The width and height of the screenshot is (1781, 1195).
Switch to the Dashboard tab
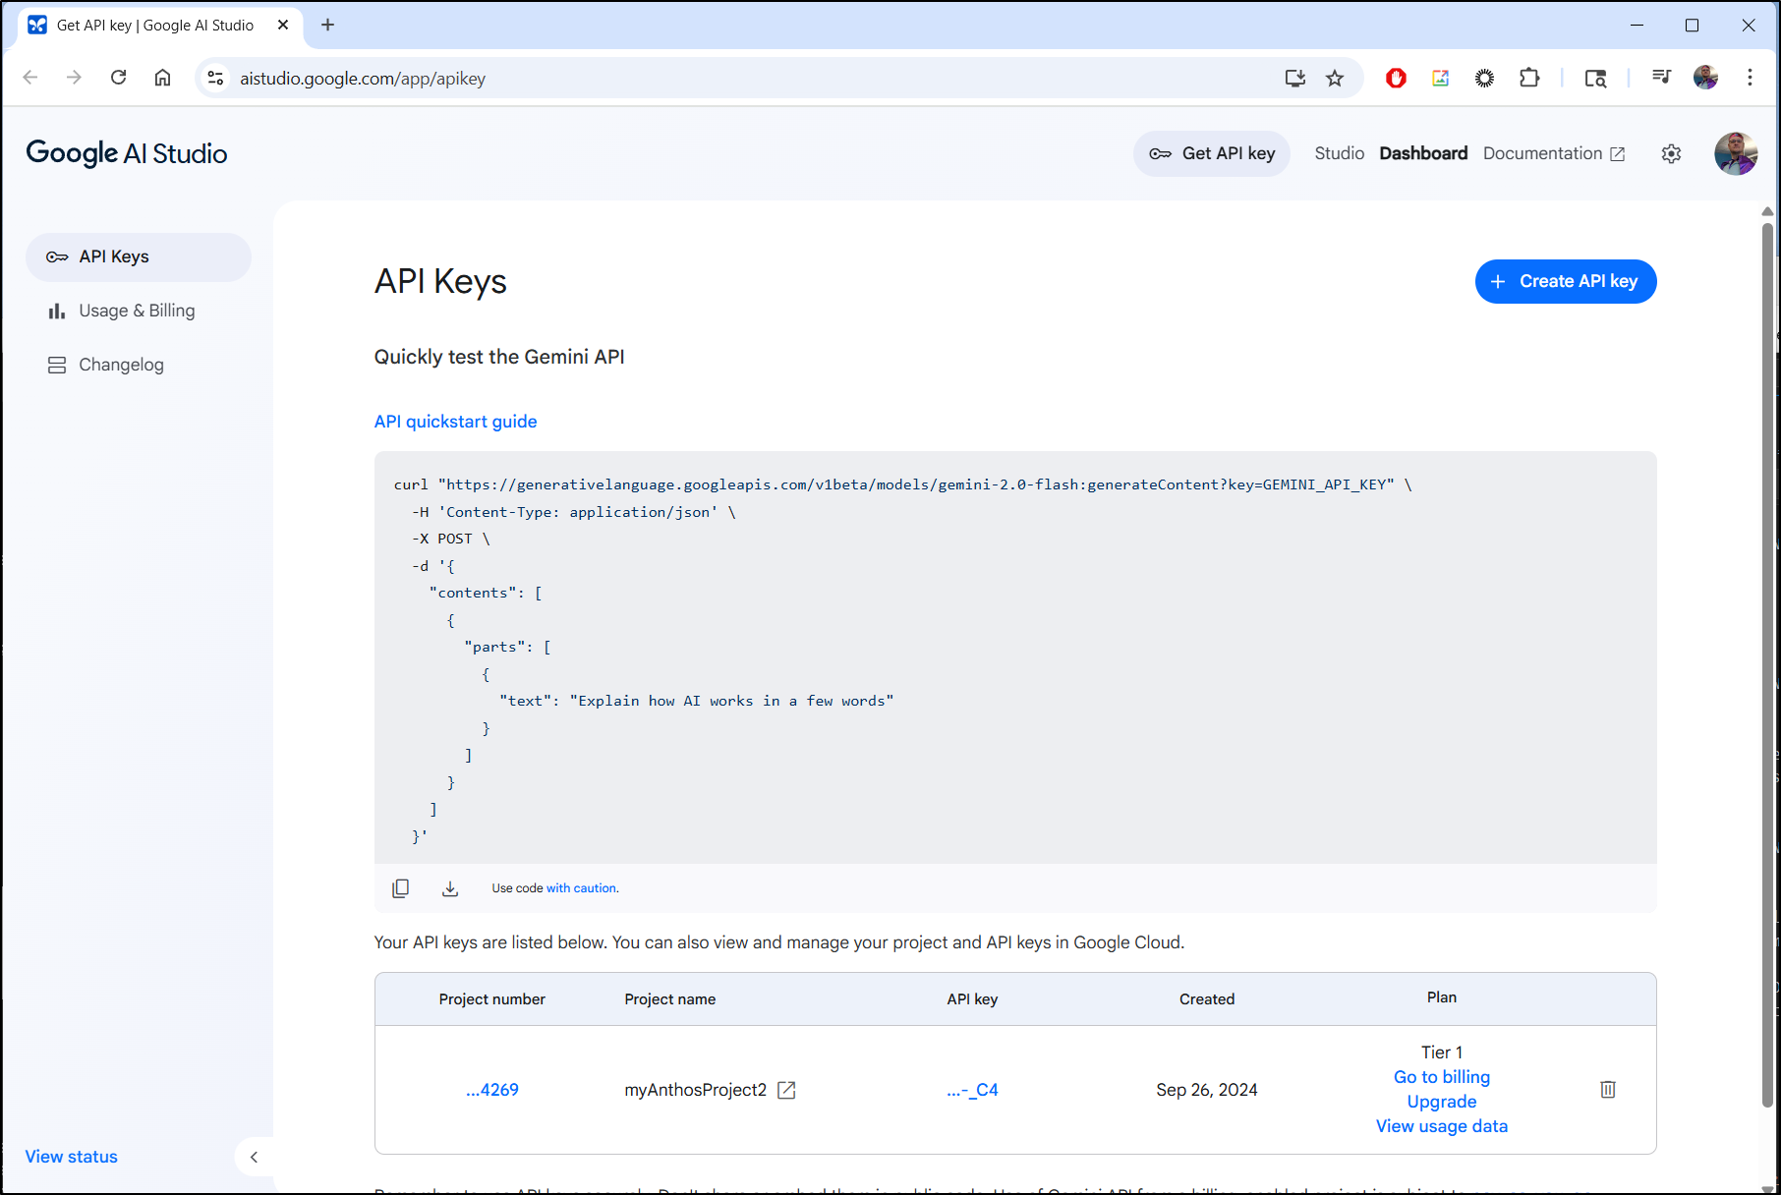[x=1423, y=153]
